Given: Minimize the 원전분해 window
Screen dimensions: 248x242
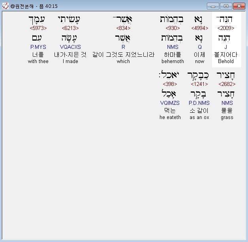Looking at the screenshot, I should coord(213,6).
